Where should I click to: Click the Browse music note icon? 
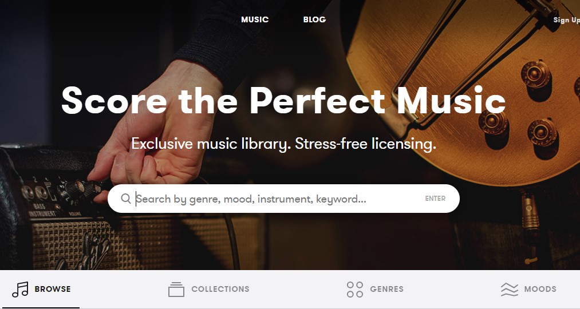(x=20, y=290)
